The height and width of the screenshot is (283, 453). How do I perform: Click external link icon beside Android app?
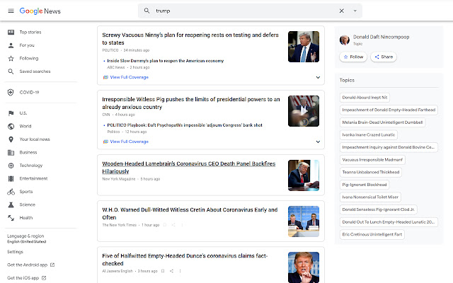pos(52,265)
